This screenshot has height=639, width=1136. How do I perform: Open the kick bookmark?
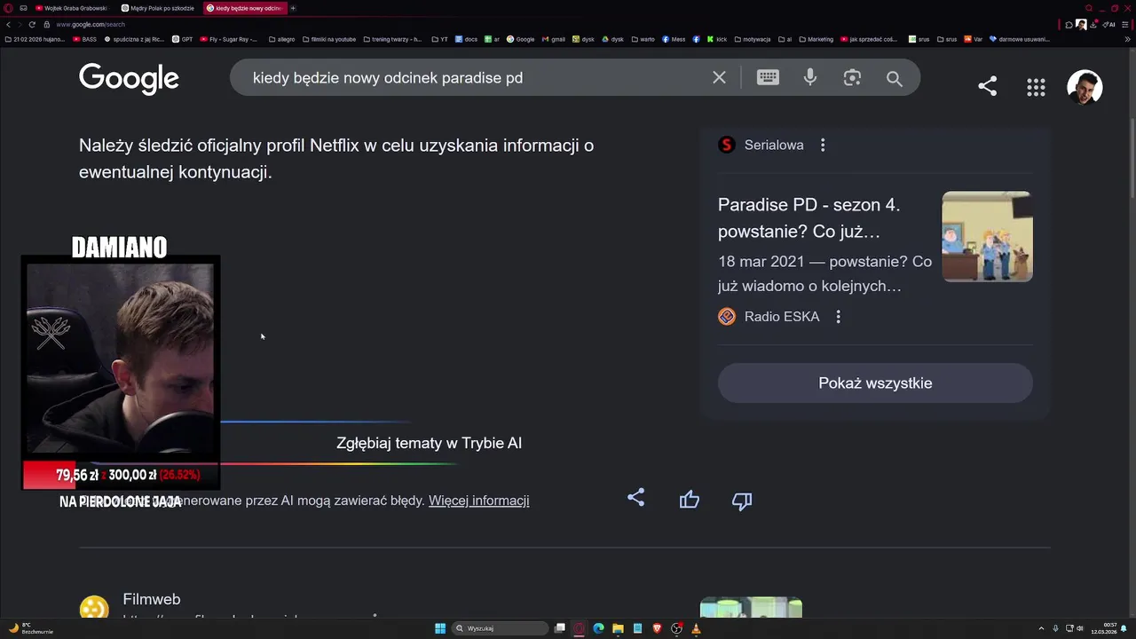tap(717, 39)
